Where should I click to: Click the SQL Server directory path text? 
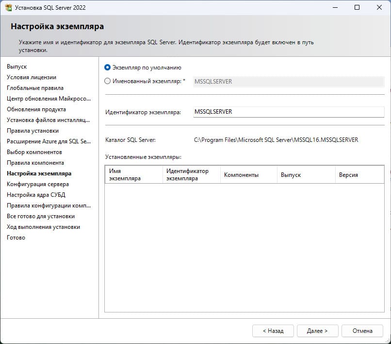pos(276,140)
